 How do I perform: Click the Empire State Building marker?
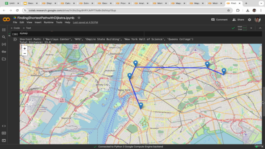coord(135,64)
